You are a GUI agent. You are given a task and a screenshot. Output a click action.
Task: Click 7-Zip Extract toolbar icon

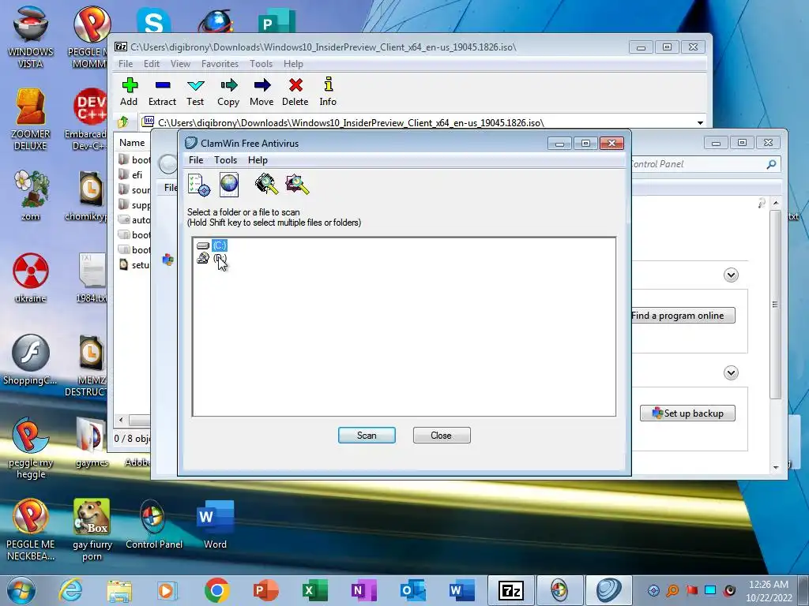163,92
